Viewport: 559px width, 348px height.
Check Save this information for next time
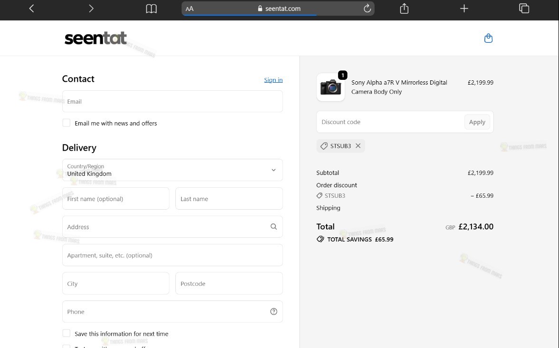67,333
